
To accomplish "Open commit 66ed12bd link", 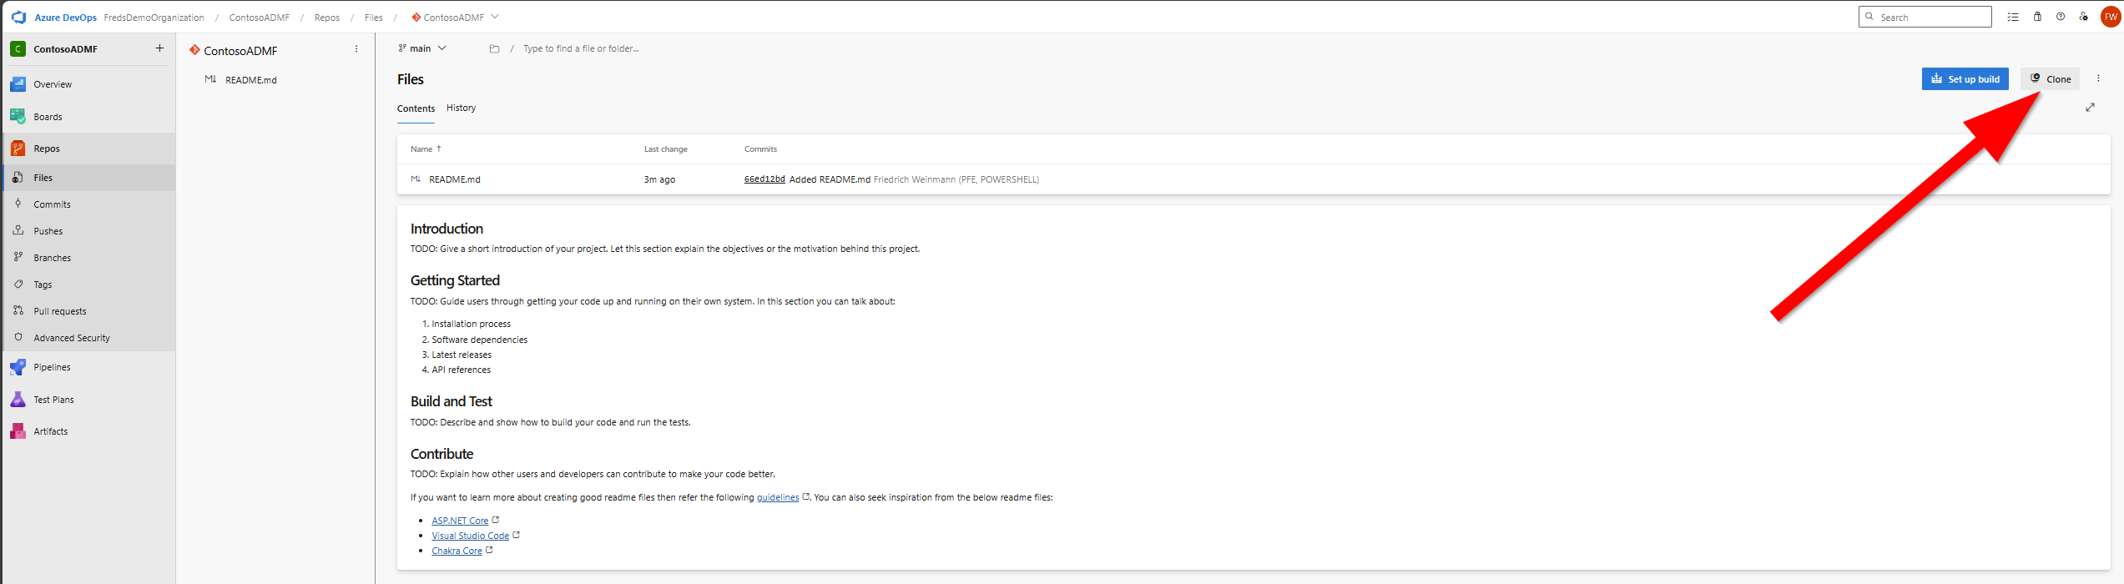I will [764, 179].
